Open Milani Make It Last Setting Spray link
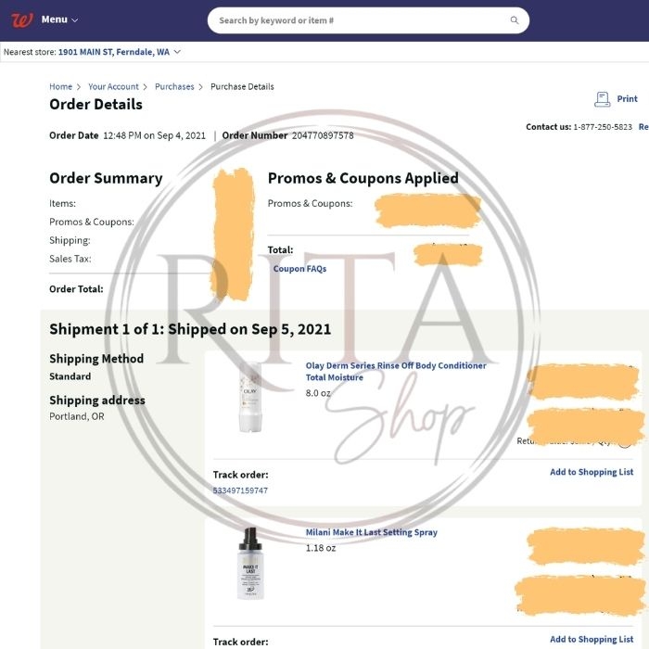 [x=371, y=532]
